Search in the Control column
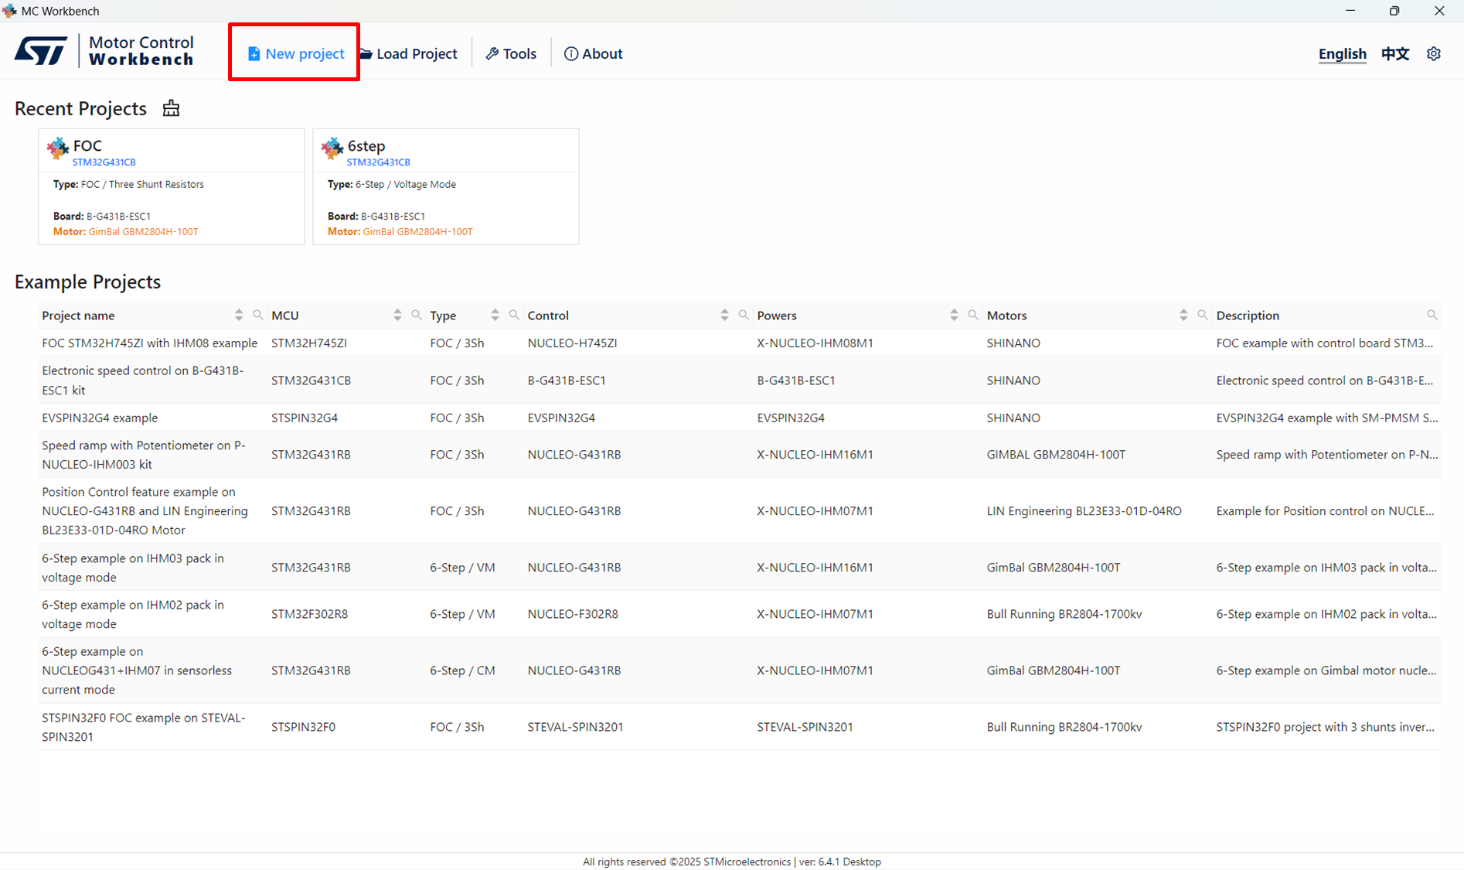 tap(744, 315)
